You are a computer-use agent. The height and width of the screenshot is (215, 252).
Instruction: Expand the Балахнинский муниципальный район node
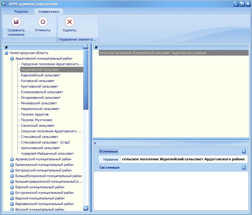[12, 165]
